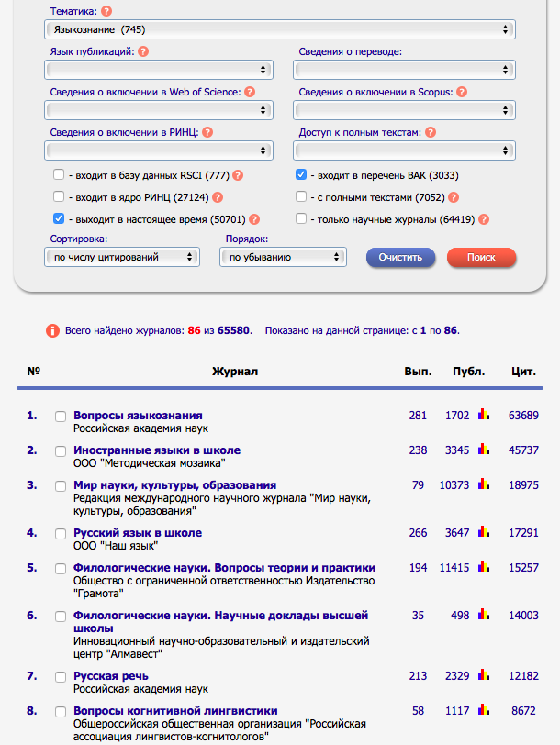Click help icon after RSCI (777) checkbox label
Viewport: 560px width, 745px height.
click(238, 175)
